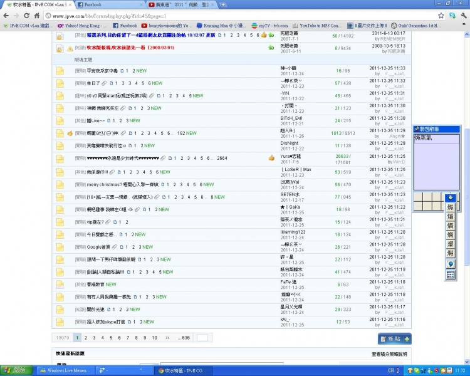Screen dimensions: 470x376
Task: Click the browser back arrow button
Action: coord(6,15)
